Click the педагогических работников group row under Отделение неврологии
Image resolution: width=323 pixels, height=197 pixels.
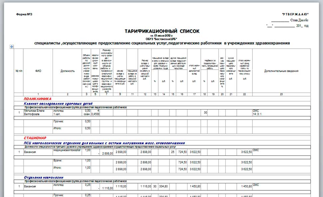[x=162, y=181]
